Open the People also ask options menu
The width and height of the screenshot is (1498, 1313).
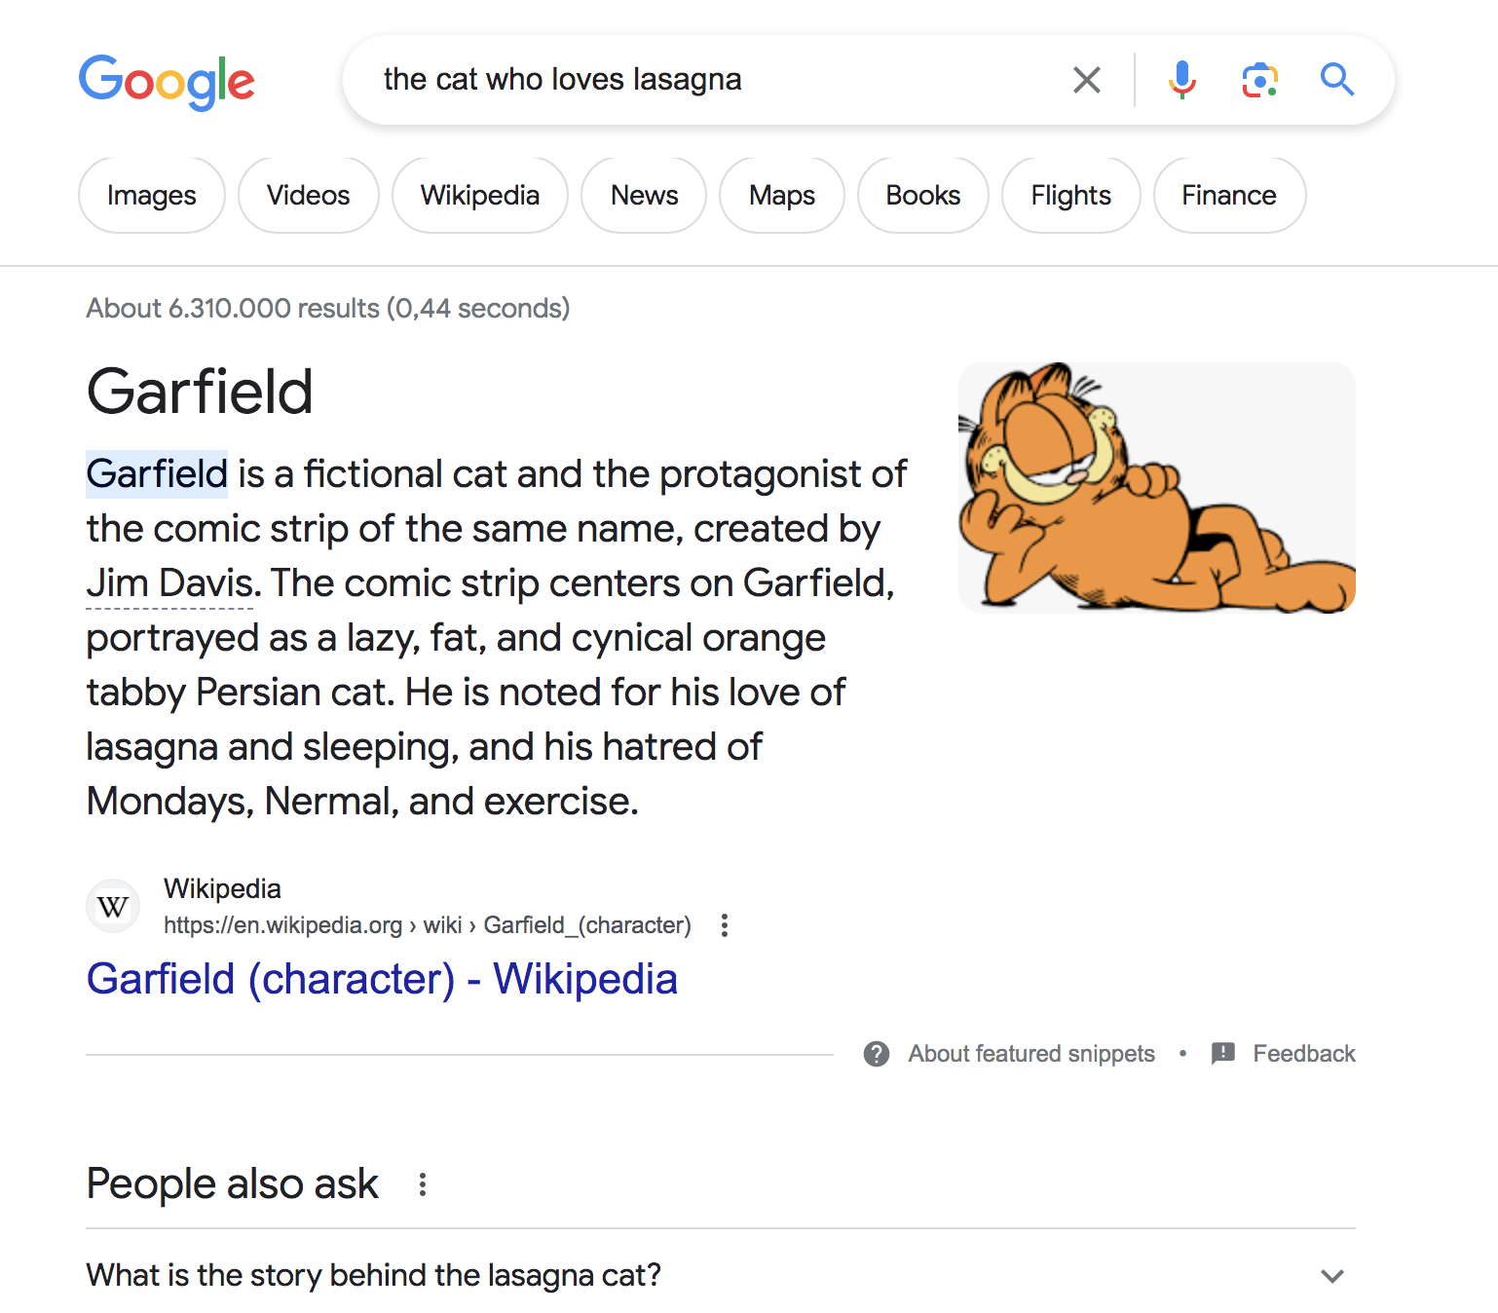[x=423, y=1184]
